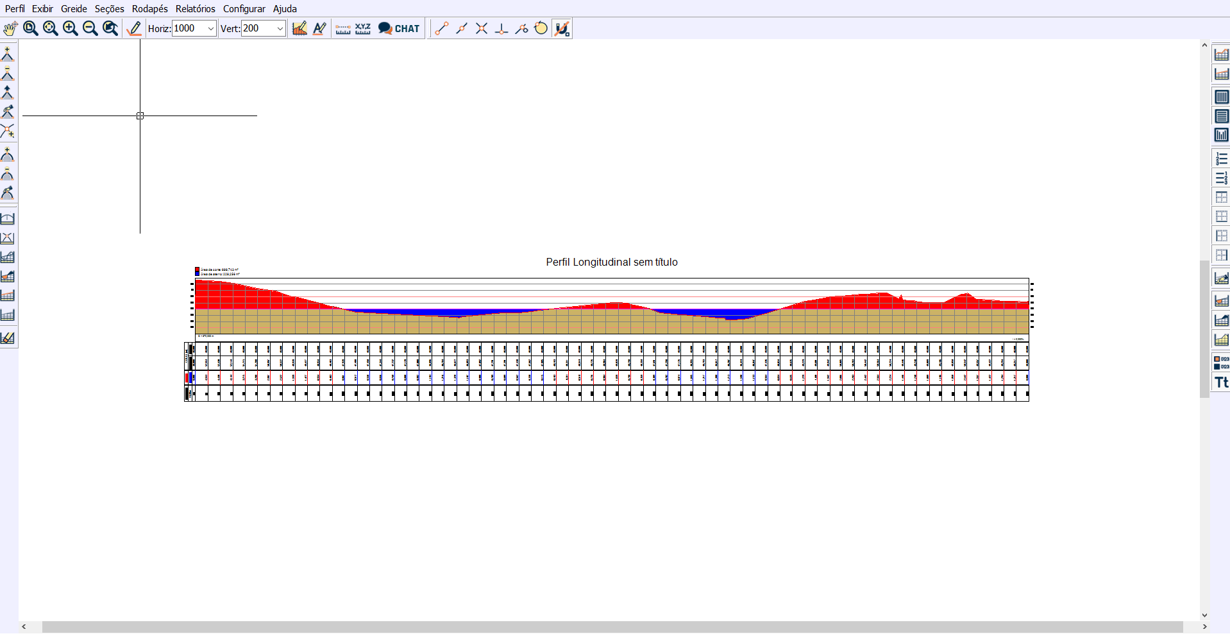Click the add vertical curve icon
The width and height of the screenshot is (1230, 634).
8,154
